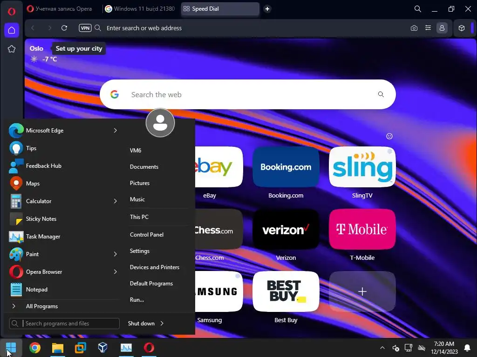Open the Opera account profile icon

(442, 28)
